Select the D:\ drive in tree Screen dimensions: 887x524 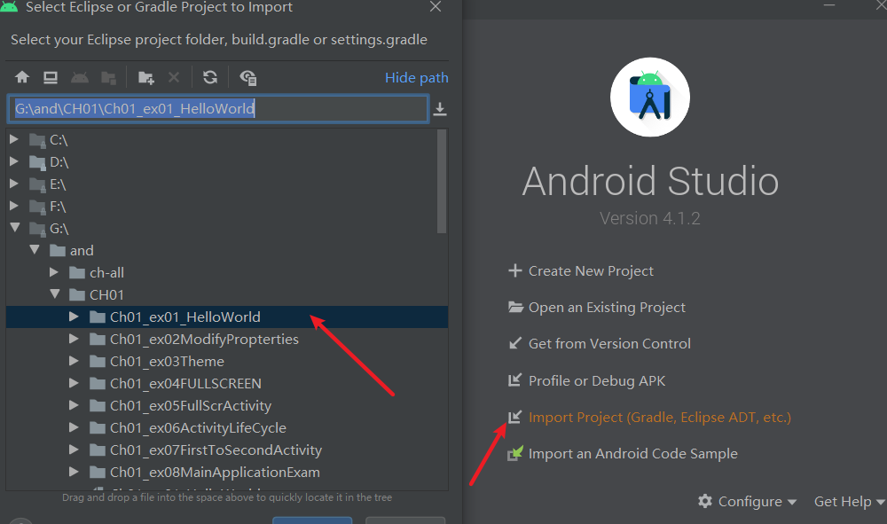tap(59, 162)
